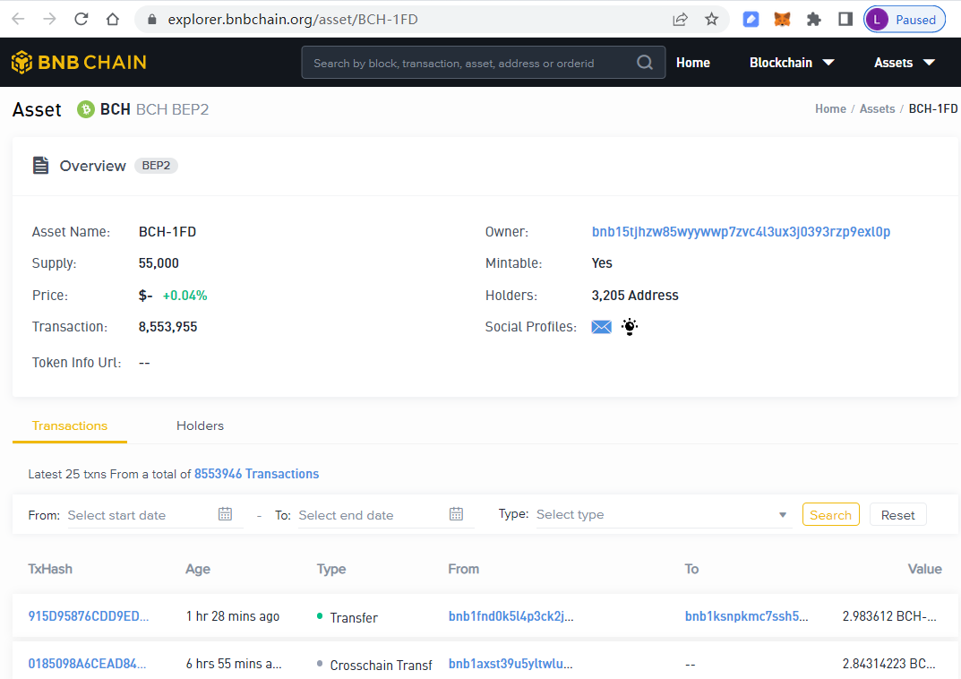Expand the Blockchain menu
Screen dimensions: 961x679
(x=792, y=63)
